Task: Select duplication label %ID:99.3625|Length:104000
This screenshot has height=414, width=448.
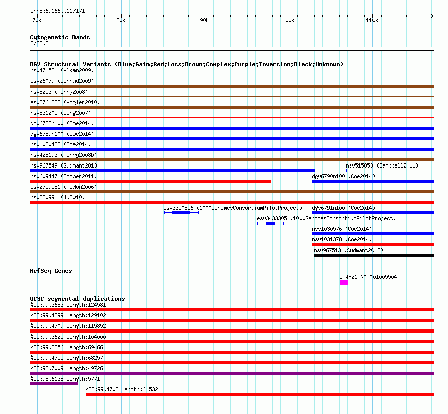Action: (68, 337)
